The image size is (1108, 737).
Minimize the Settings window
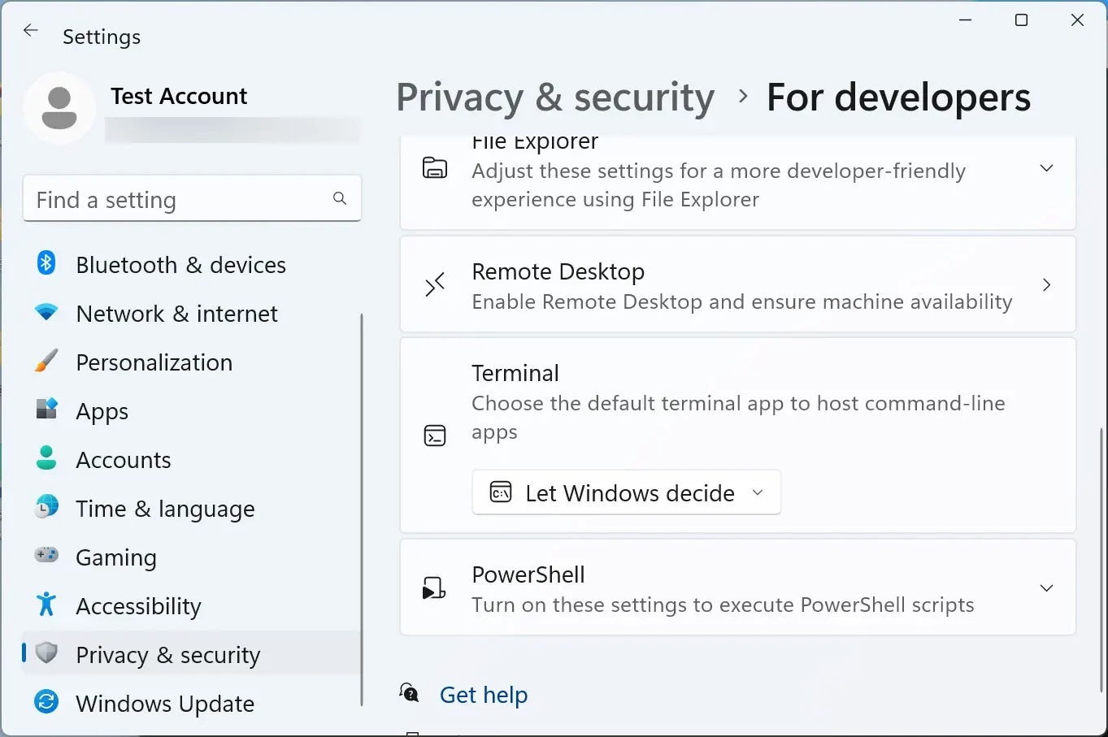point(966,20)
